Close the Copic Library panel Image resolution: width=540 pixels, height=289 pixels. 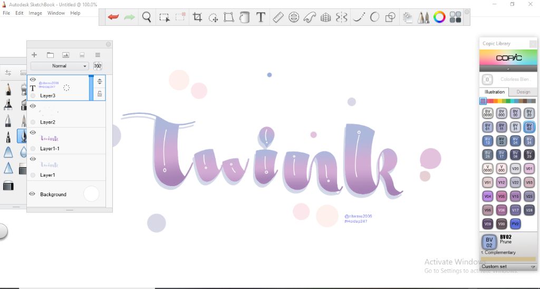pyautogui.click(x=533, y=44)
